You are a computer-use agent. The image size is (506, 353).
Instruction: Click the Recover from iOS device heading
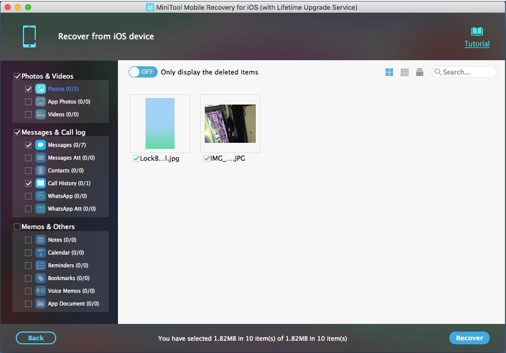[x=106, y=36]
